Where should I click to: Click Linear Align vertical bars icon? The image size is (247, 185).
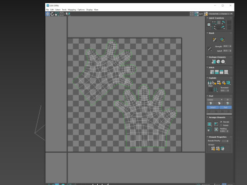tap(219, 23)
